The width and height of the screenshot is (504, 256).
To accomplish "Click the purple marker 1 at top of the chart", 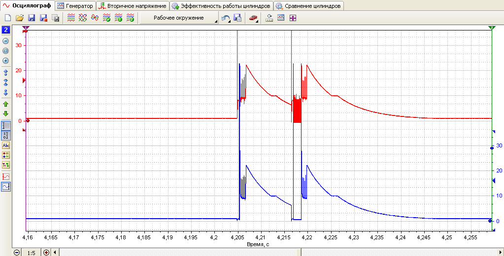I will pos(26,28).
